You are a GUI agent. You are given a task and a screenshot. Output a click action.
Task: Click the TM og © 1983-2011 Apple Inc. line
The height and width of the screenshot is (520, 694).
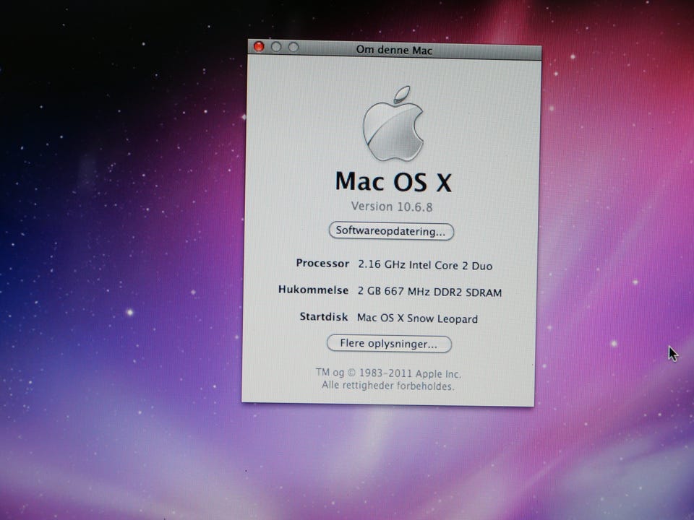pos(388,373)
